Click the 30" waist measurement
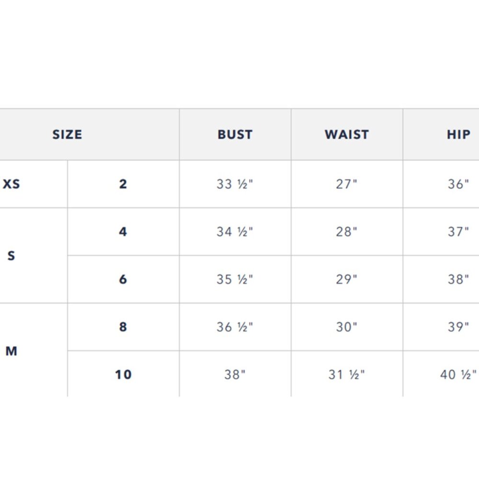The width and height of the screenshot is (479, 479). pyautogui.click(x=347, y=327)
